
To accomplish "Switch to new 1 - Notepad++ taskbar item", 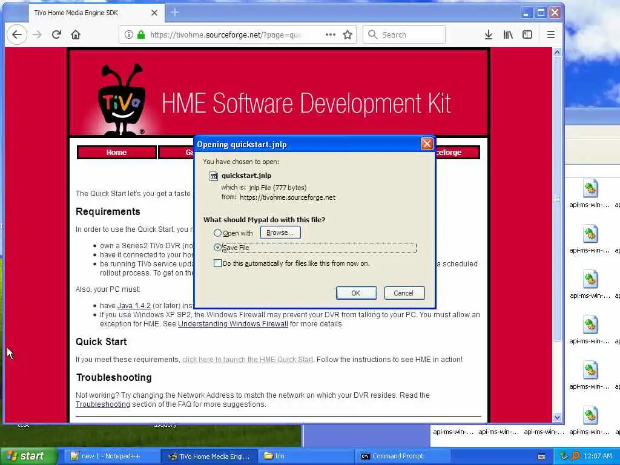I will (111, 457).
